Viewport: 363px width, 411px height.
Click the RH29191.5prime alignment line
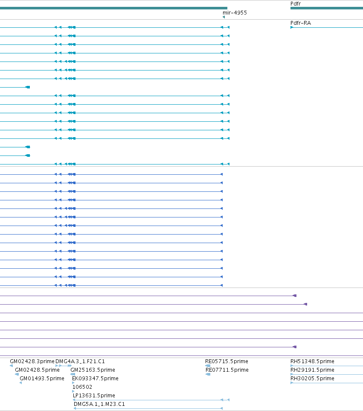point(327,374)
